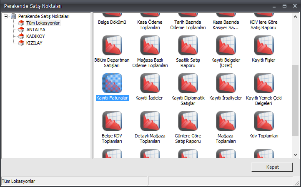Viewport: 301px width, 187px height.
Task: Collapse the Perakende Satış Noktaları tree root
Action: (6, 17)
